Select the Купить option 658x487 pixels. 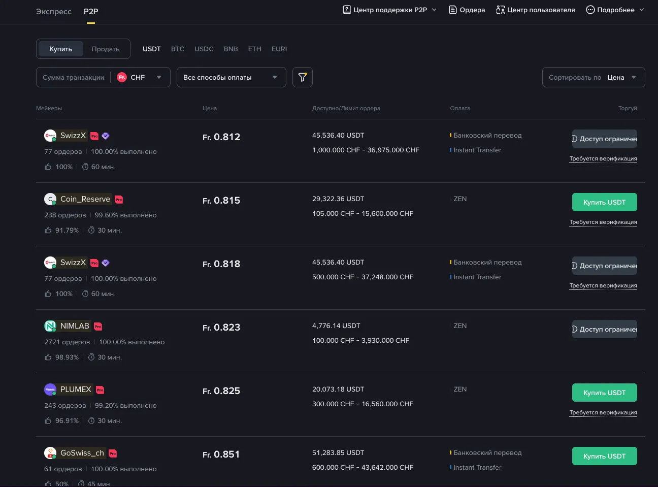(60, 49)
